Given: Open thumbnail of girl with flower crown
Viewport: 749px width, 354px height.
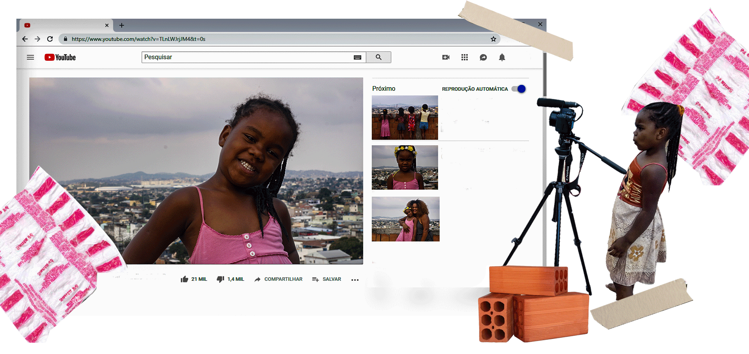Looking at the screenshot, I should (x=405, y=167).
